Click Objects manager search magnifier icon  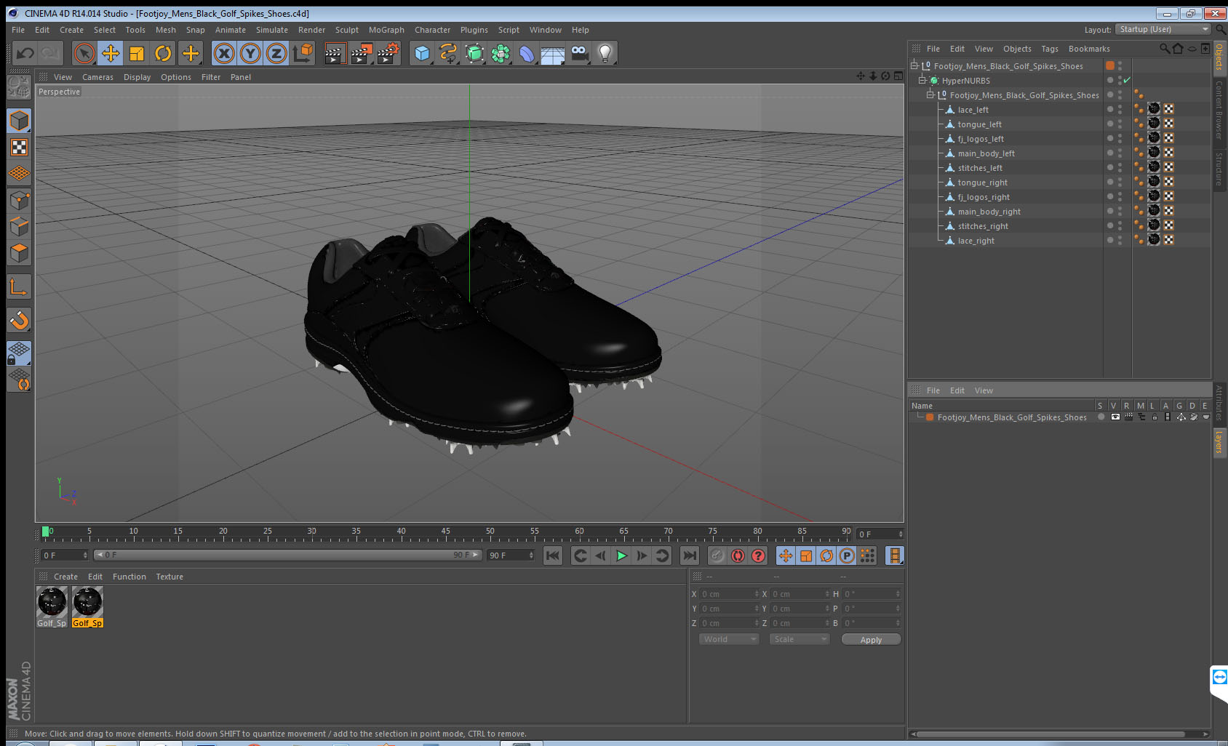pos(1164,49)
